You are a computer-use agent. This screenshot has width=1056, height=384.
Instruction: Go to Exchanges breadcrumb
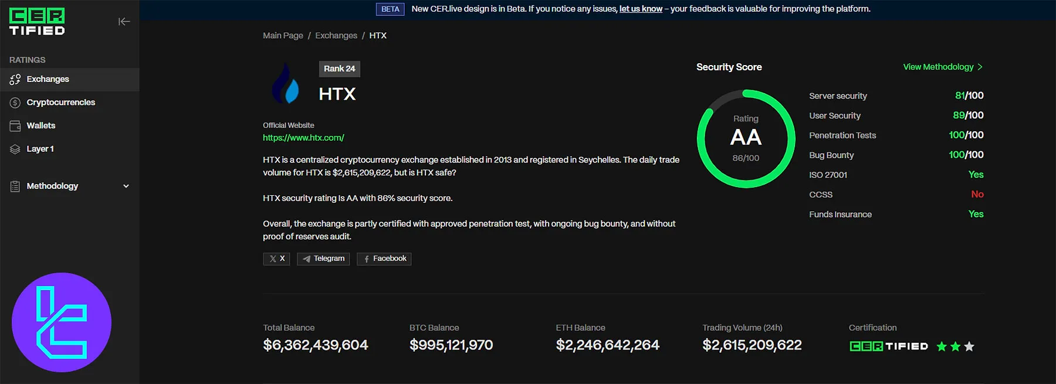point(336,36)
